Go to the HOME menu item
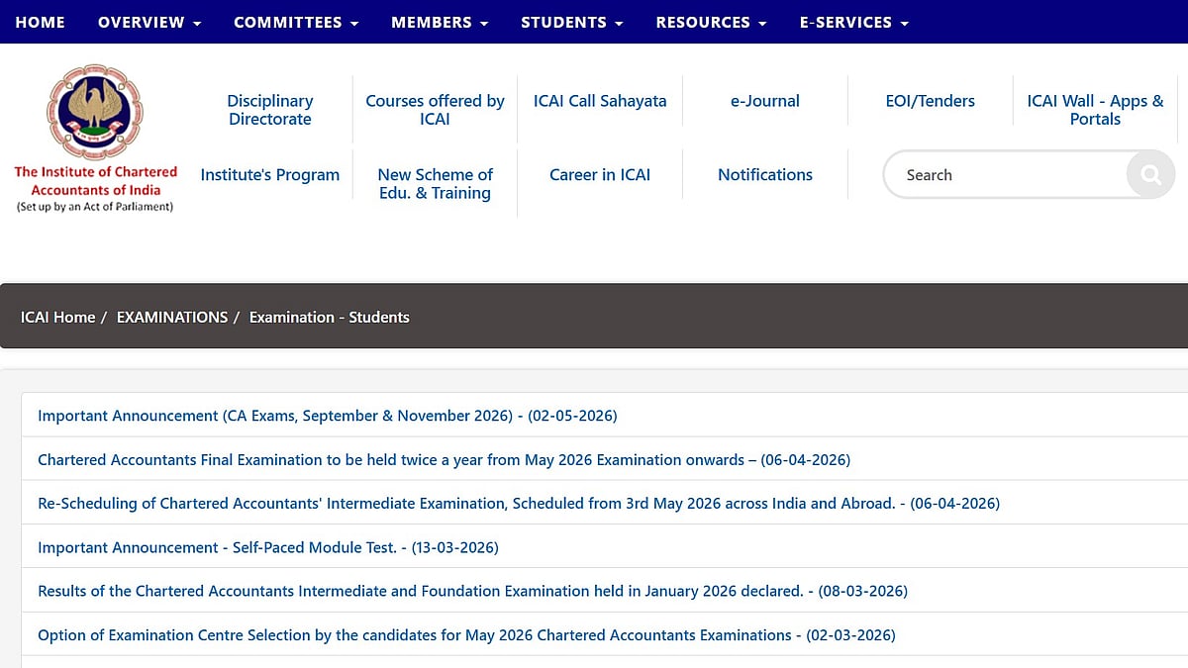Viewport: 1188px width, 668px height. (41, 22)
